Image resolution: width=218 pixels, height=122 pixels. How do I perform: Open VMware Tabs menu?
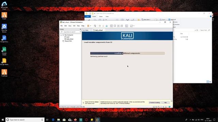78,26
